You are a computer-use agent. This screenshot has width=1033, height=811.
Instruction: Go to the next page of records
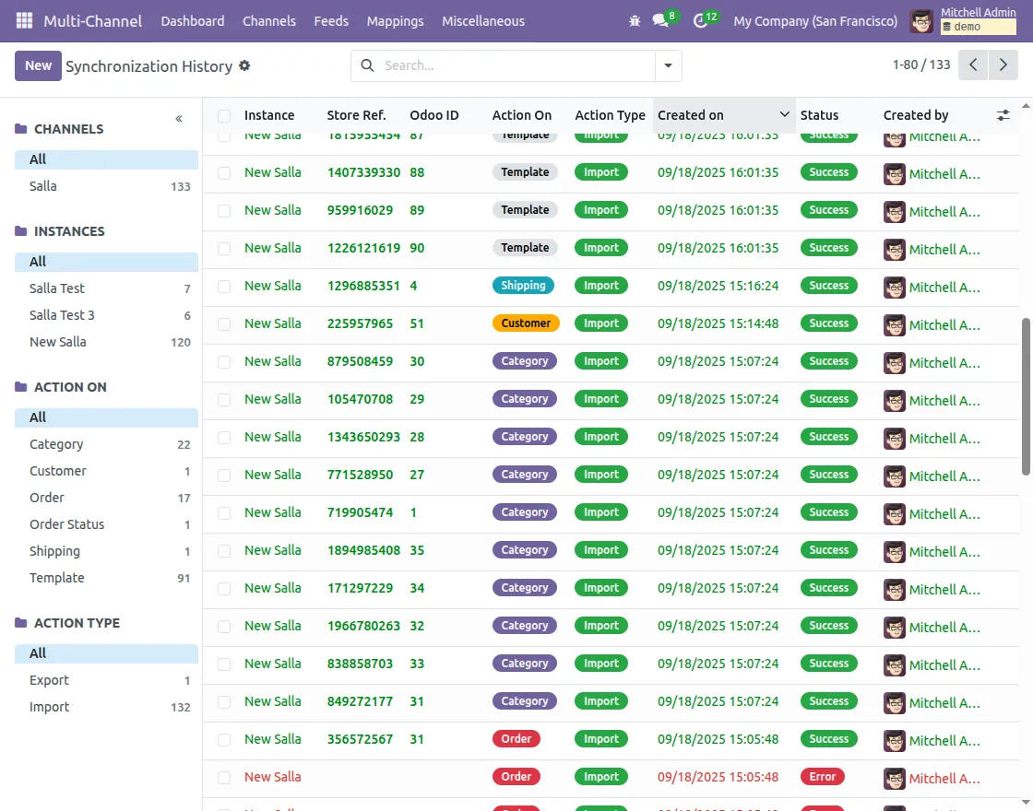click(1003, 65)
